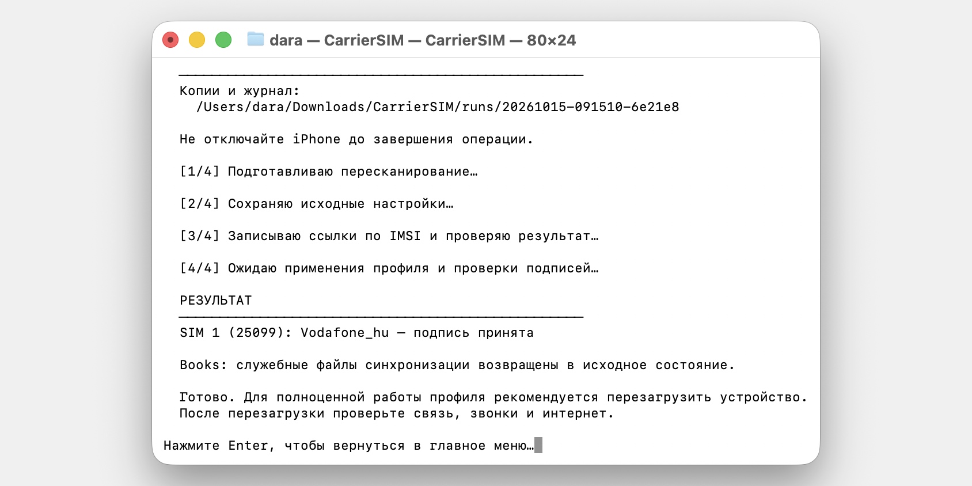The image size is (972, 486).
Task: Click the "Копии и журнал:" line
Action: tap(240, 91)
